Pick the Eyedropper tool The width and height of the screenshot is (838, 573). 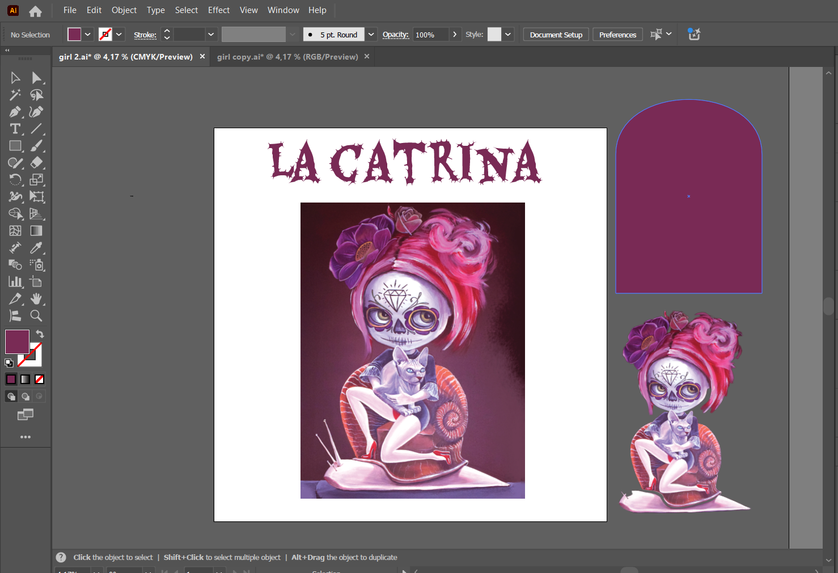coord(36,248)
